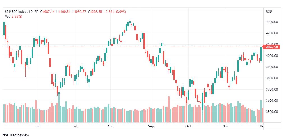Select the Vol 2.253B indicator label
This screenshot has width=284, height=140.
coord(13,17)
